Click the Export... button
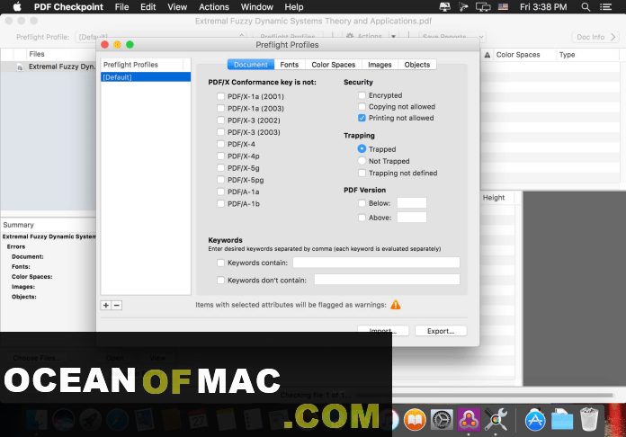 click(x=441, y=331)
